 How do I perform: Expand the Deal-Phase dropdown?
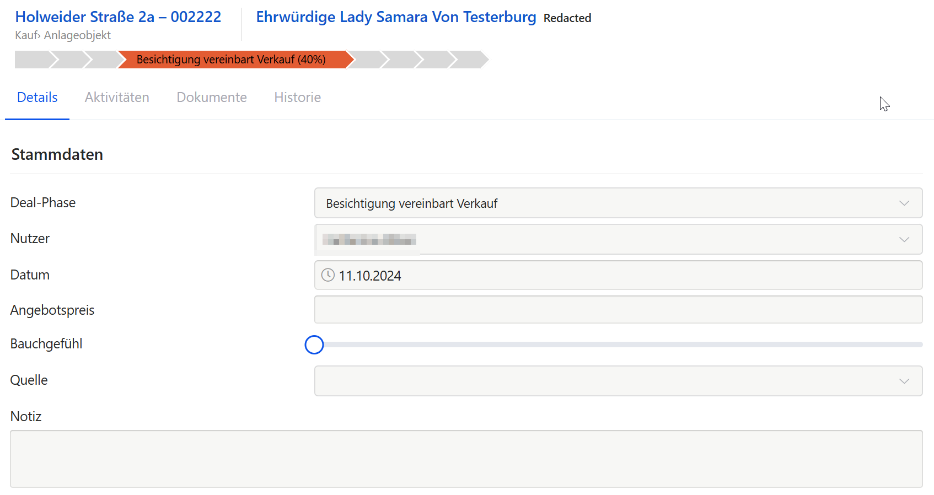tap(904, 203)
